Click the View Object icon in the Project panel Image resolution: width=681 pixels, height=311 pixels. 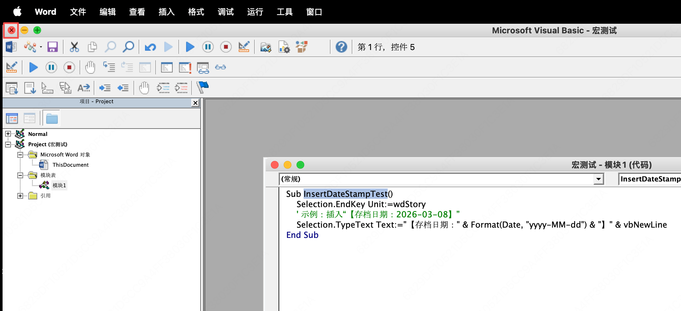coord(30,119)
